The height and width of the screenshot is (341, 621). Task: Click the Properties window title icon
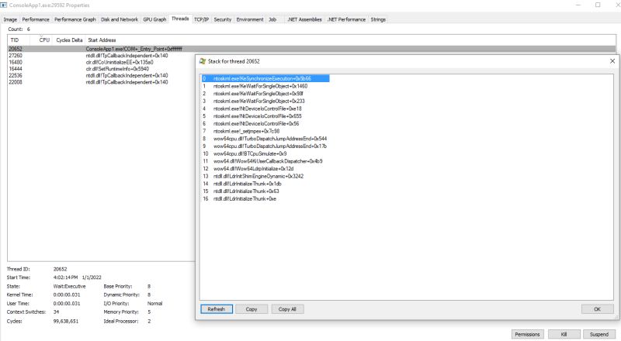click(4, 5)
